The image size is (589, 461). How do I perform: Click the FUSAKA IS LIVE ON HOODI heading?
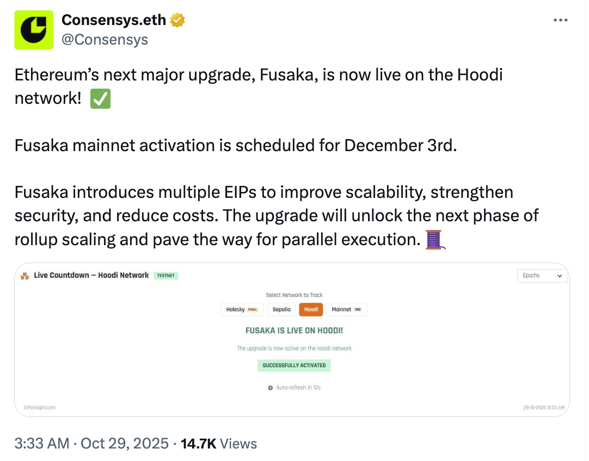coord(294,331)
